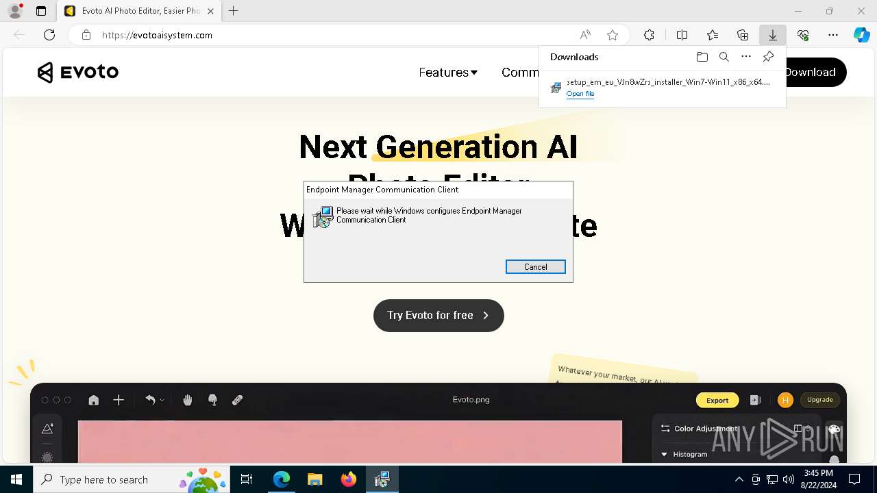Viewport: 877px width, 493px height.
Task: Expand the undo history dropdown arrow
Action: 162,401
